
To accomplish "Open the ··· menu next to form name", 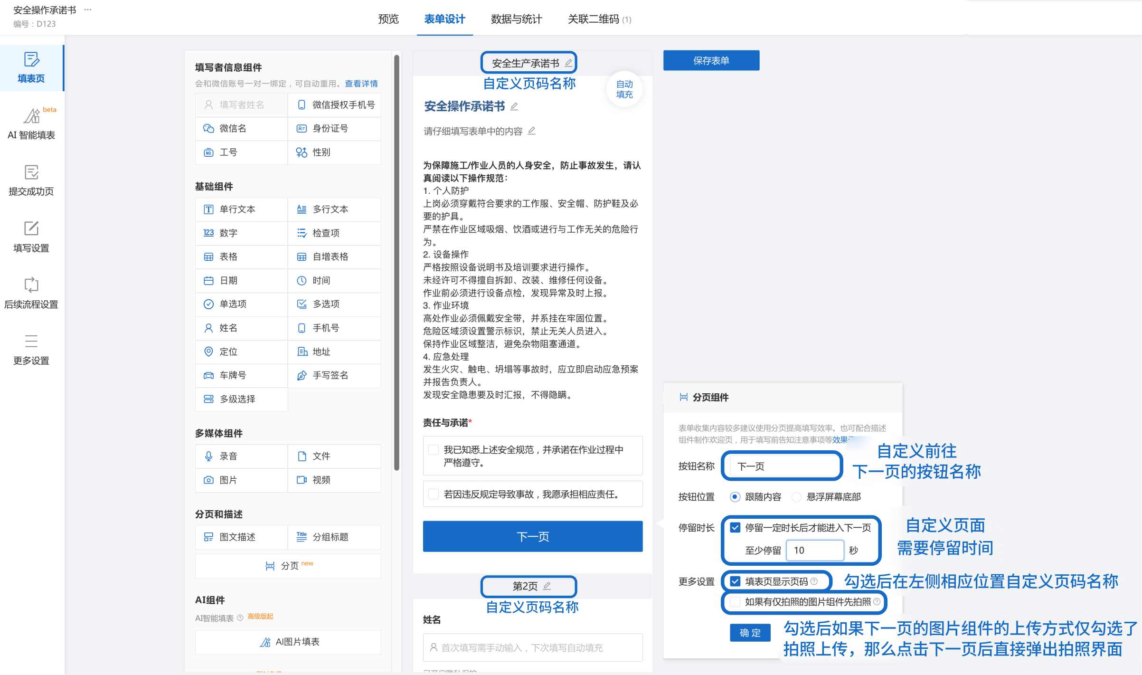I will 87,10.
